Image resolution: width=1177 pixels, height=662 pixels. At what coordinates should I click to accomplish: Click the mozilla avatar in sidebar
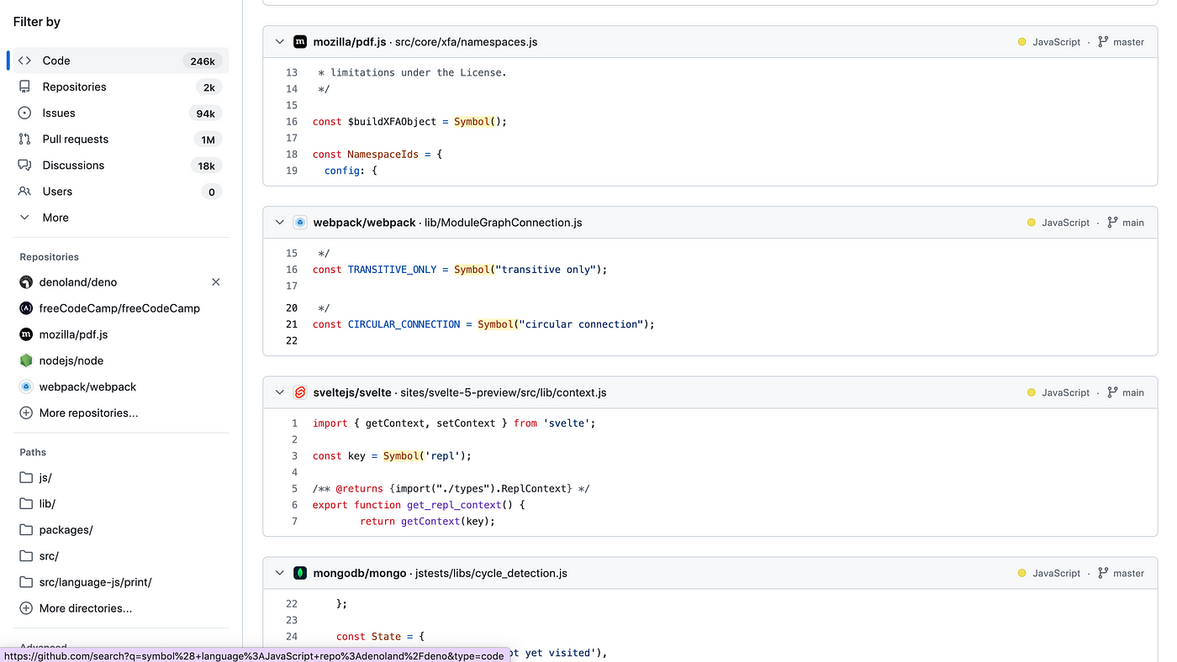(25, 334)
